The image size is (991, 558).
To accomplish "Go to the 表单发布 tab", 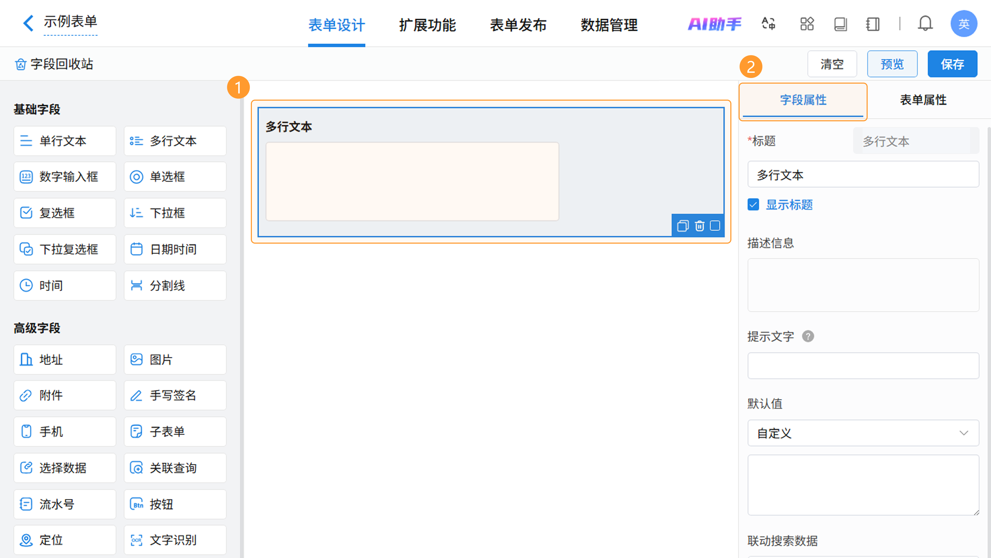I will (518, 25).
